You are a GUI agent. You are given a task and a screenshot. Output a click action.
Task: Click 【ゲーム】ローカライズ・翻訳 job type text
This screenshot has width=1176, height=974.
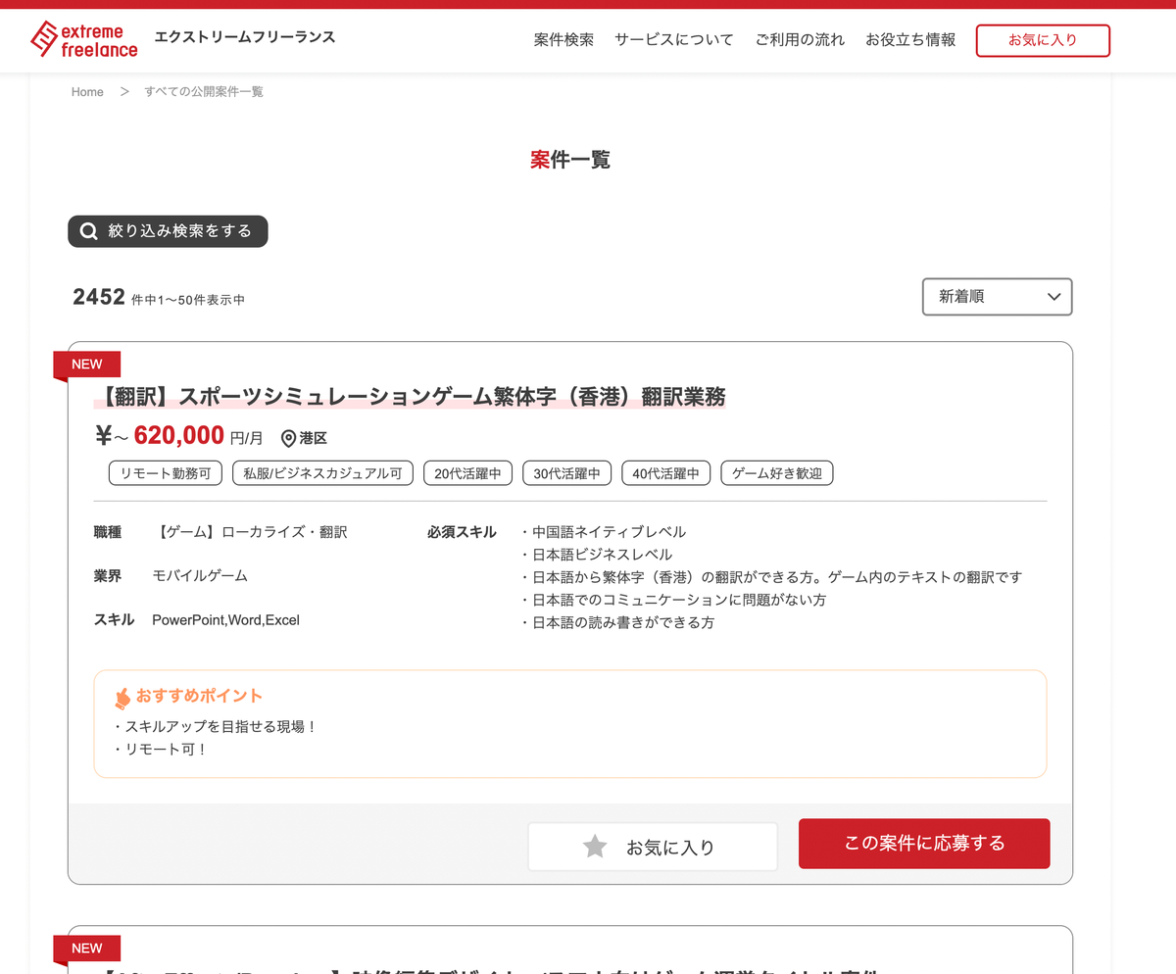pyautogui.click(x=250, y=532)
